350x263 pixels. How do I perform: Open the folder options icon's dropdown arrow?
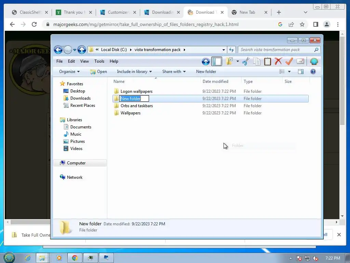(x=238, y=61)
